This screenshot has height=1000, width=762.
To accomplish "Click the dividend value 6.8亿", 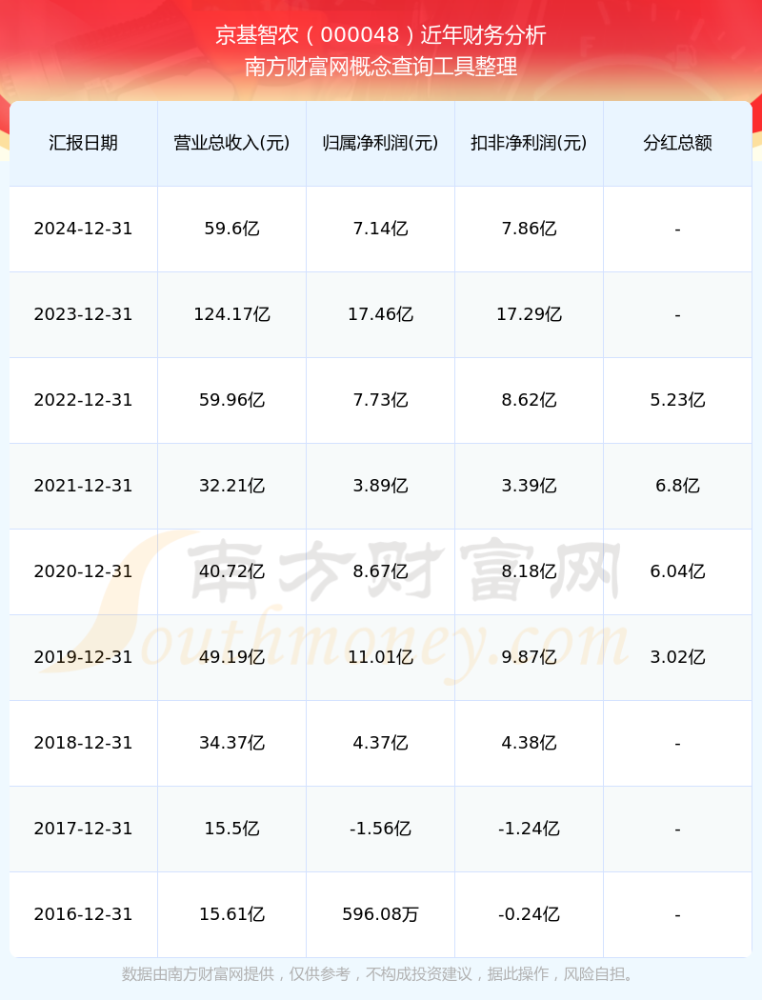I will [678, 486].
